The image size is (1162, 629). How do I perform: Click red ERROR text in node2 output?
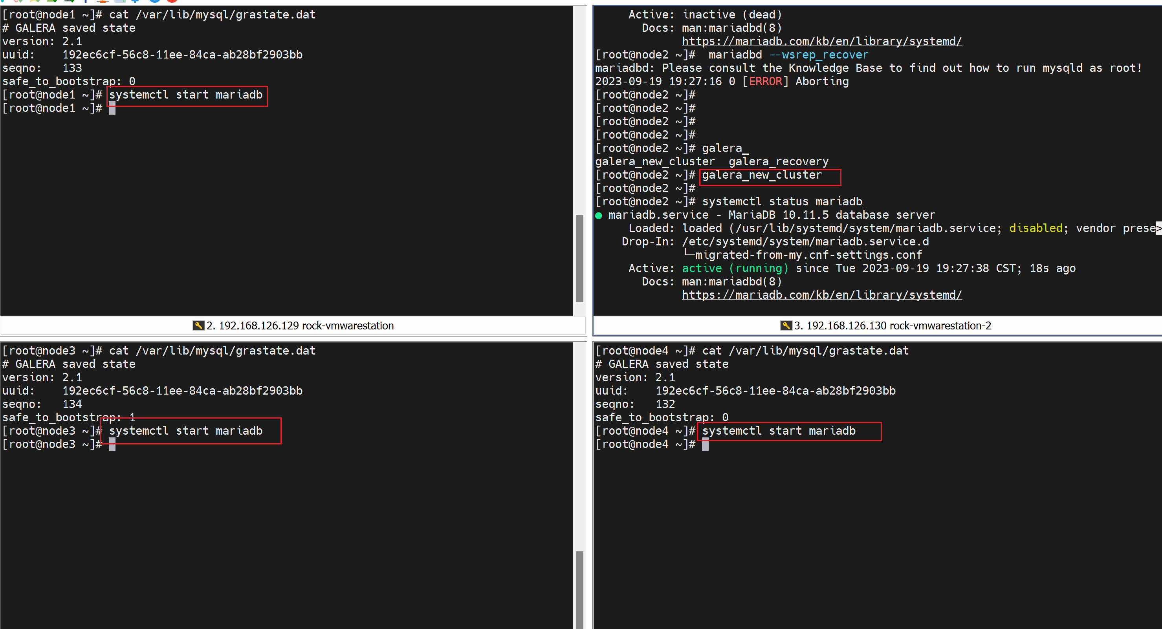click(x=765, y=82)
